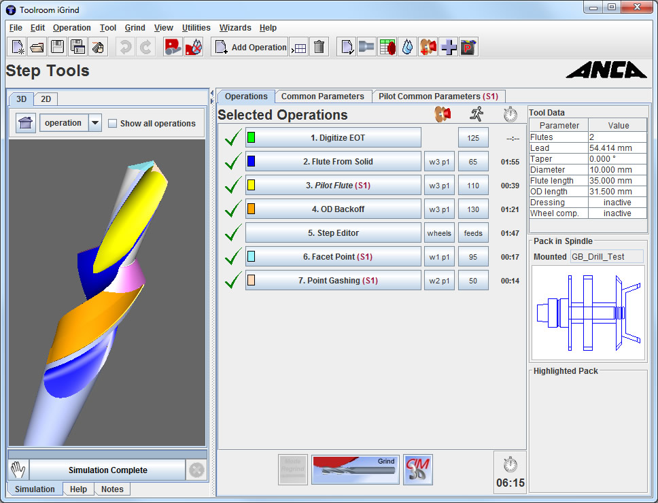Click the Add Operation button
This screenshot has width=658, height=503.
click(250, 47)
